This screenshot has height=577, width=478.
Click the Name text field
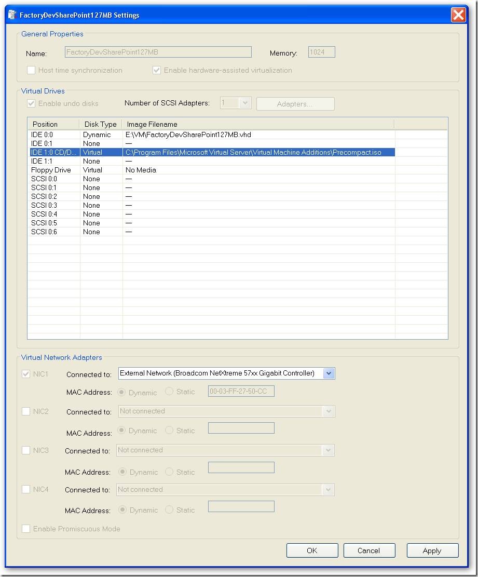(x=158, y=52)
